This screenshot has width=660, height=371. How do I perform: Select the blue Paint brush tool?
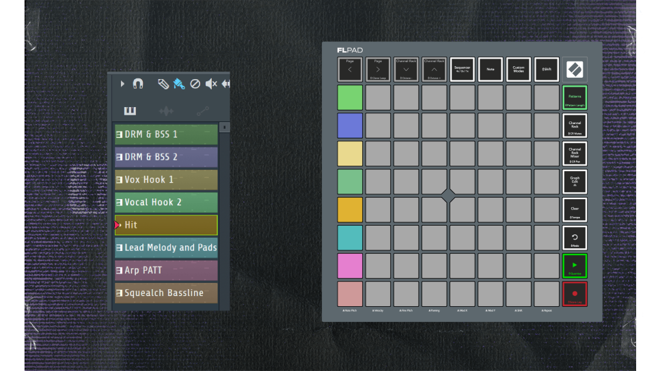click(179, 84)
